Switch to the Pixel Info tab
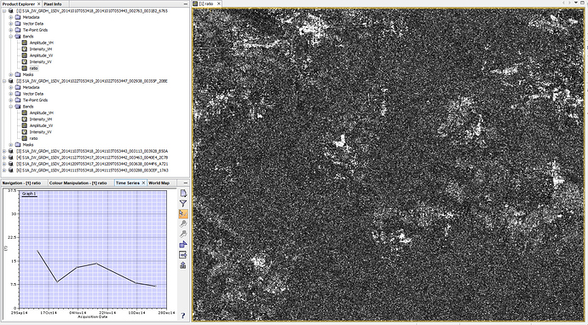Viewport: 588px width, 325px height. click(x=53, y=3)
